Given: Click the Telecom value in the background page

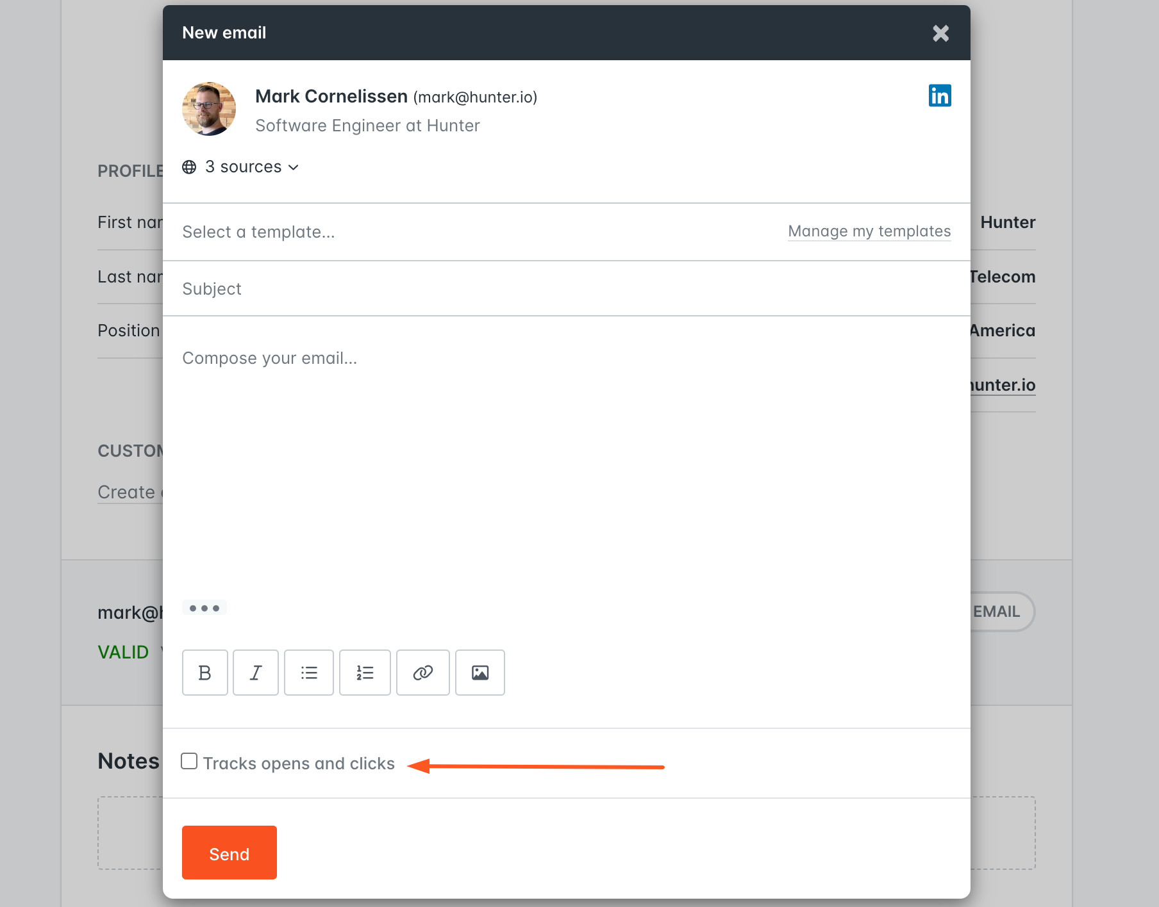Looking at the screenshot, I should pyautogui.click(x=1003, y=277).
